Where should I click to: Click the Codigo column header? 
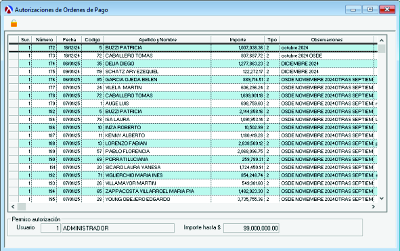click(x=92, y=39)
